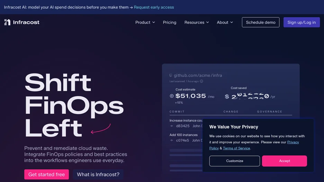Image resolution: width=324 pixels, height=182 pixels.
Task: Click the d83425 commit hash
Action: point(183,126)
